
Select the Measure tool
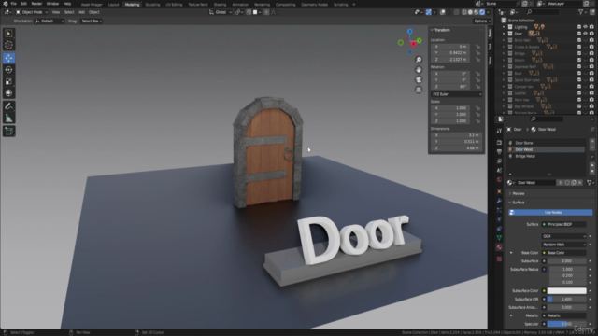[x=8, y=119]
